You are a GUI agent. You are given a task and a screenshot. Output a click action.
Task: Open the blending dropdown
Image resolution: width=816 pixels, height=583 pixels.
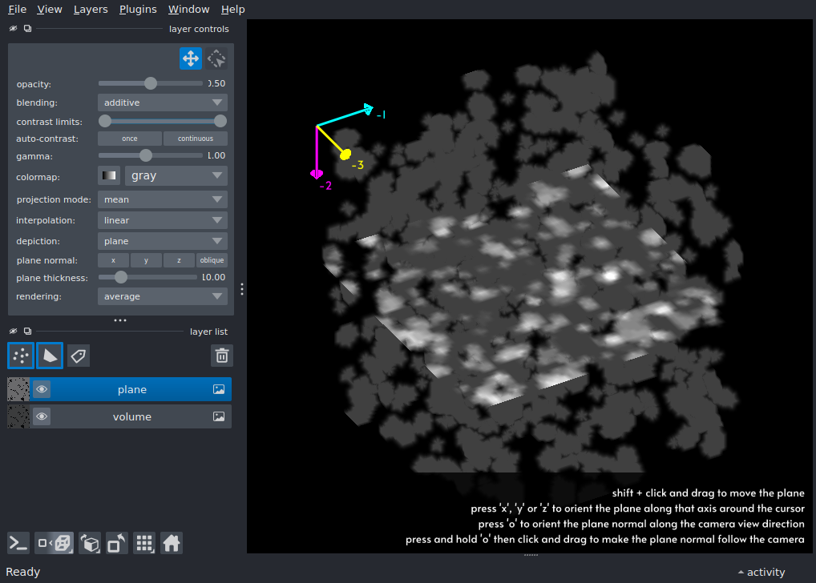tap(162, 102)
